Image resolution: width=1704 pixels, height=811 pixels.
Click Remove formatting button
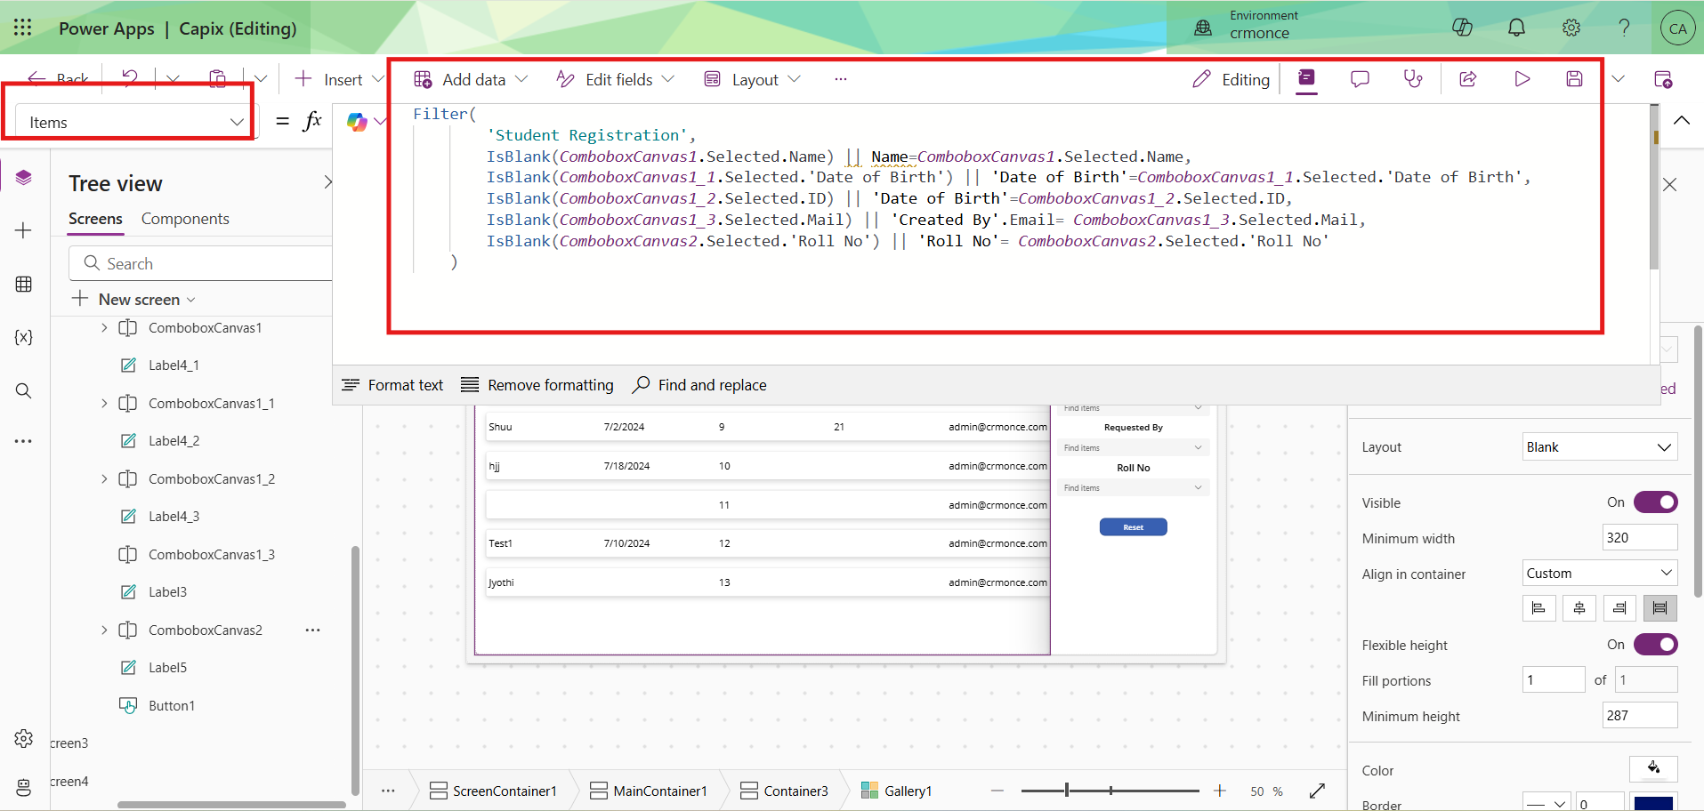coord(537,385)
